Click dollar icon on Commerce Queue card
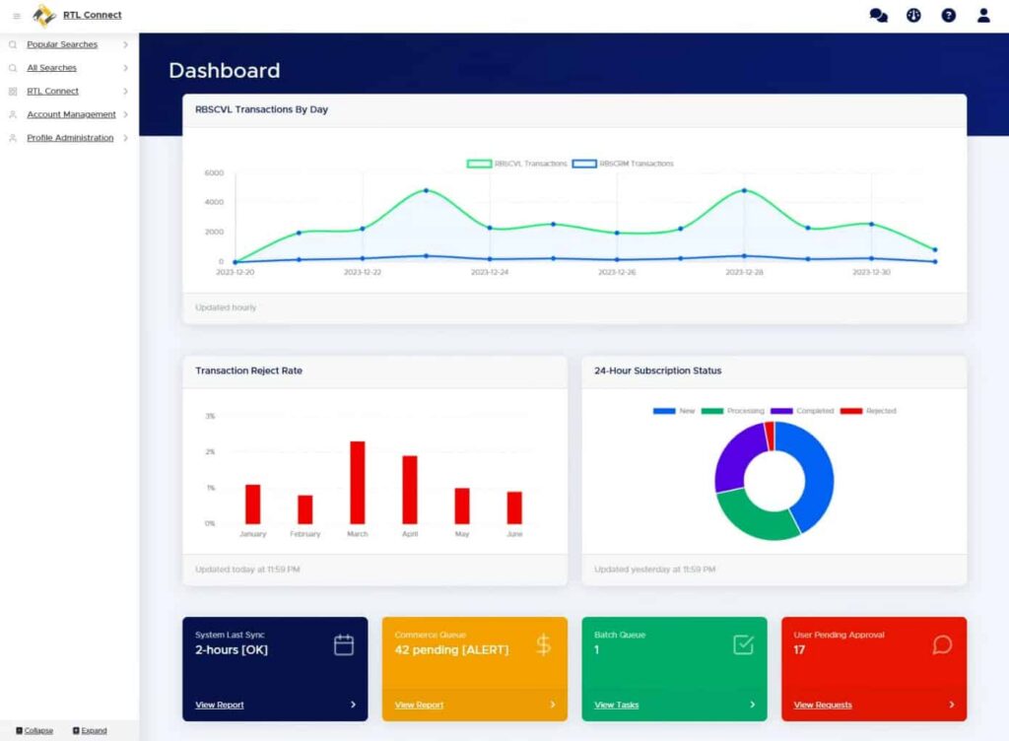This screenshot has width=1009, height=741. pos(544,643)
